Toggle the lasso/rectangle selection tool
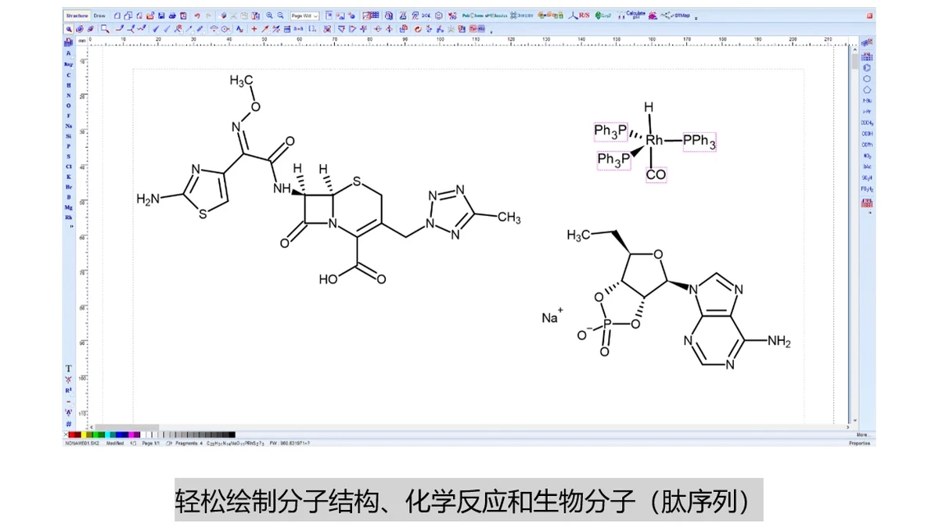Viewport: 939px width, 528px height. 105,28
